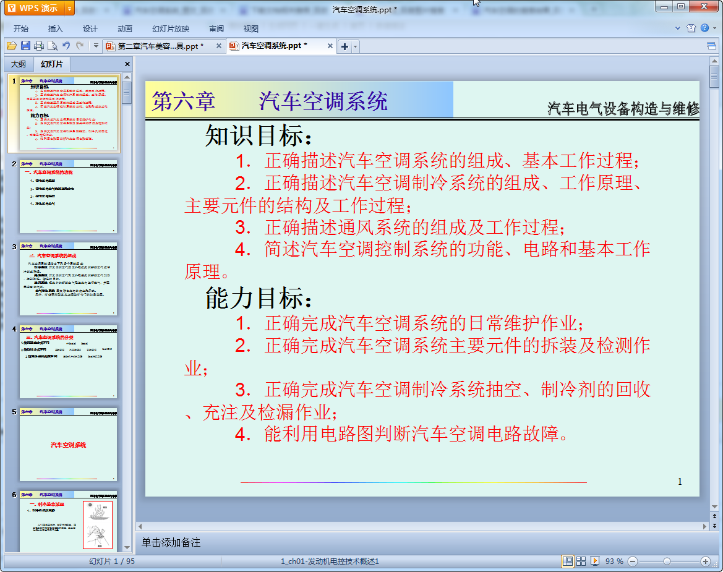
Task: Close the slide thumbnail side panel
Action: click(127, 64)
